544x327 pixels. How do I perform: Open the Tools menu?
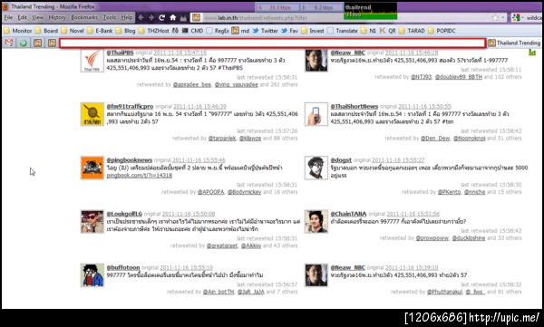110,17
